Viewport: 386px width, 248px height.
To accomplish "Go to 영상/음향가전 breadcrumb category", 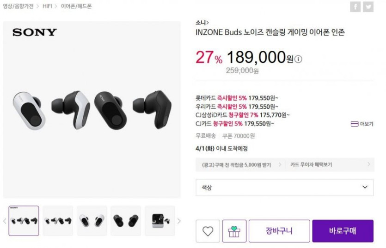I will click(x=18, y=6).
